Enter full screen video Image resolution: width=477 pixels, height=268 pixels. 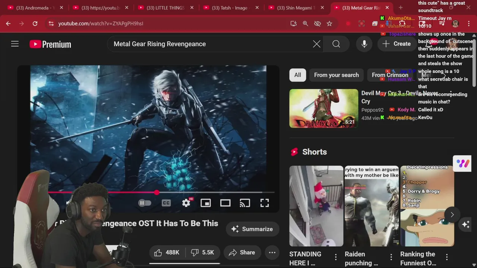point(265,203)
